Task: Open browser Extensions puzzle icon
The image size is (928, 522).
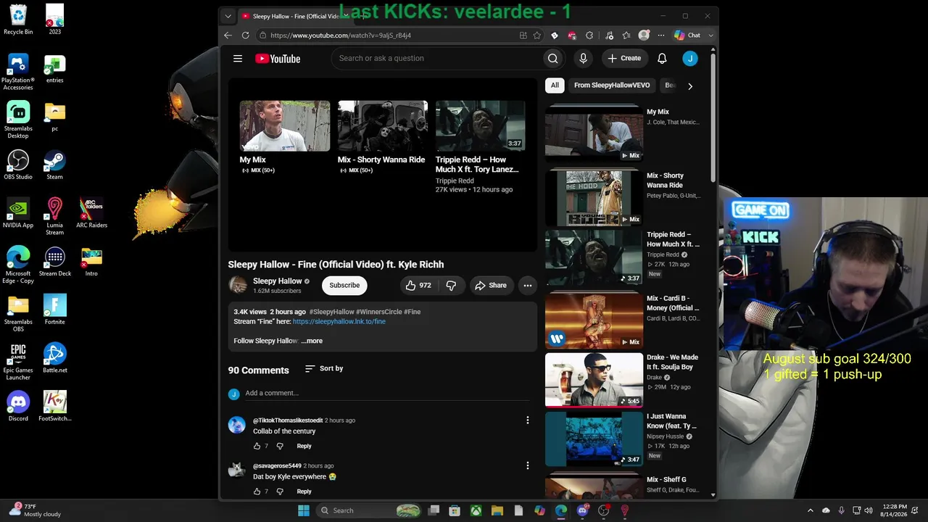Action: (589, 36)
